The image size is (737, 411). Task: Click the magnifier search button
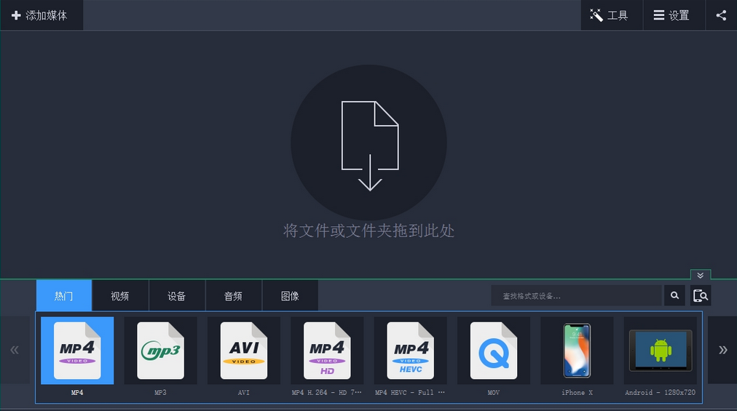tap(674, 295)
